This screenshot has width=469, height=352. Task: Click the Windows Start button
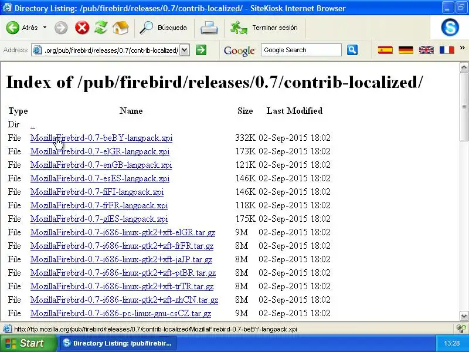[x=28, y=343]
